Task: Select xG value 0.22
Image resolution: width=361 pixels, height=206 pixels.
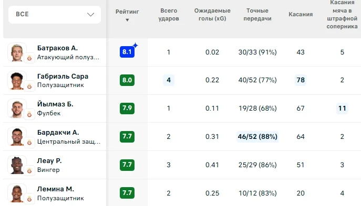Action: click(x=212, y=80)
